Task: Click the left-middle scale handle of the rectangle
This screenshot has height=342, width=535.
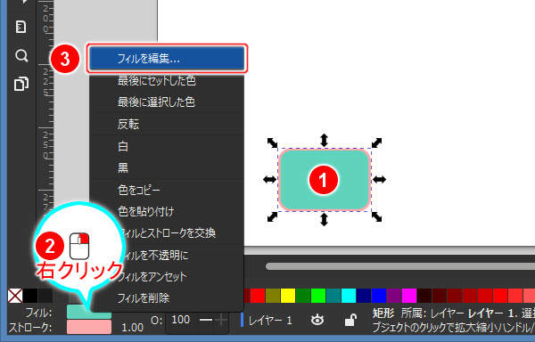Action: pyautogui.click(x=269, y=180)
